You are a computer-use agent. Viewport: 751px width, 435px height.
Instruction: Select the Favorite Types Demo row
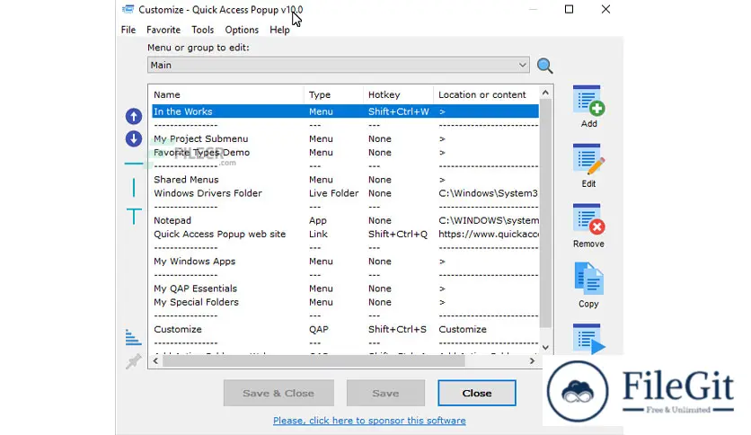345,153
